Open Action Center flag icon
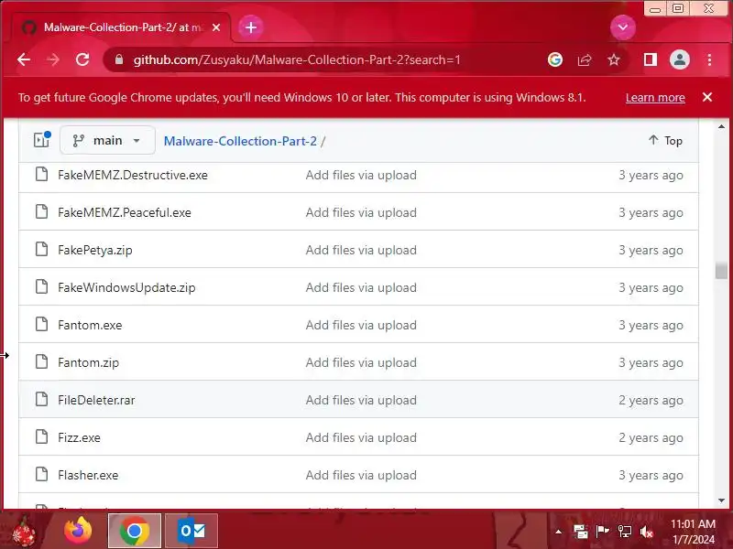 click(x=603, y=531)
